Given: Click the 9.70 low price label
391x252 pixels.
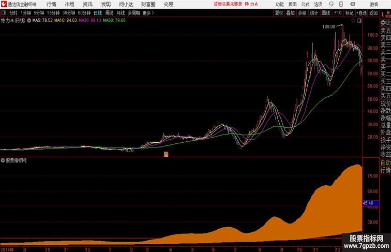Looking at the screenshot, I should [x=130, y=151].
